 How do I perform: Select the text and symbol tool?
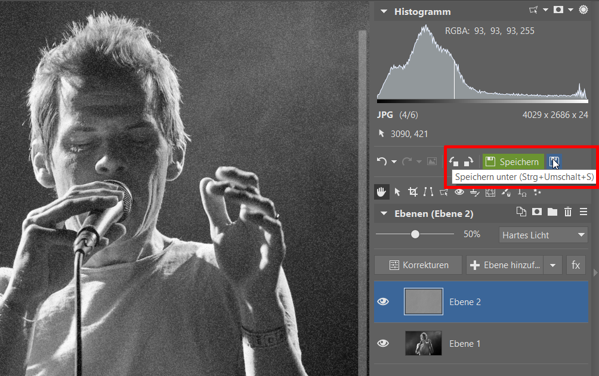pyautogui.click(x=522, y=192)
